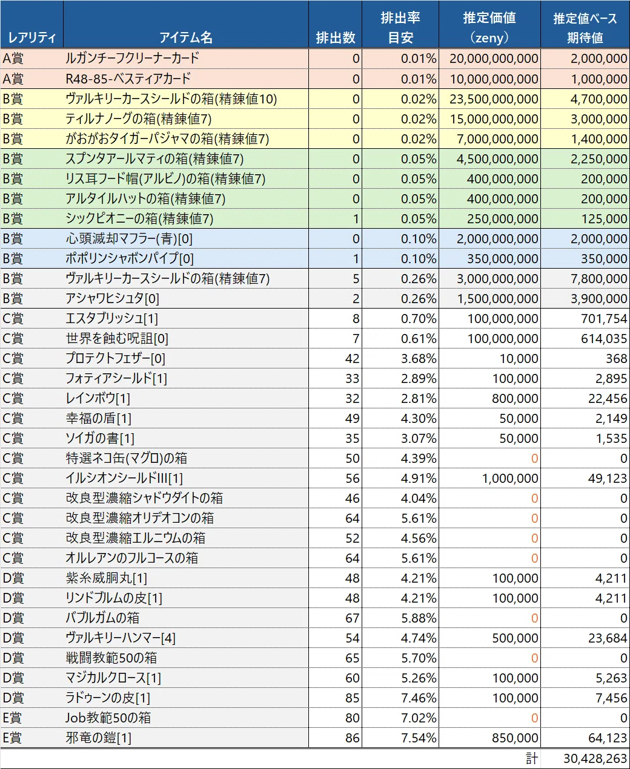Select ラドゥーンの皮[1] cell
The height and width of the screenshot is (769, 630).
click(186, 698)
